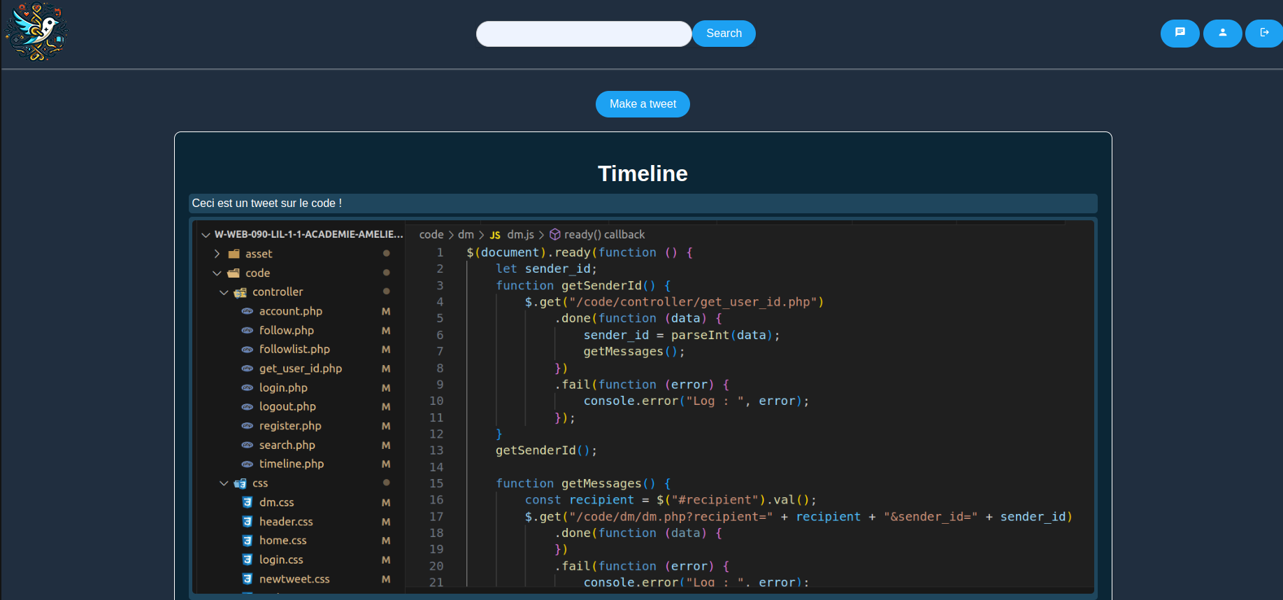1283x600 pixels.
Task: Select newtweet.css file name
Action: coord(294,579)
